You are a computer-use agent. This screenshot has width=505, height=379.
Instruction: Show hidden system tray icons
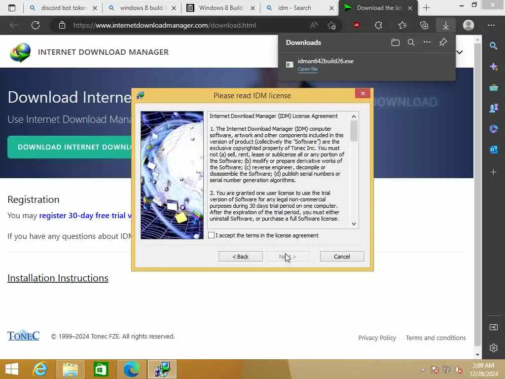[423, 370]
